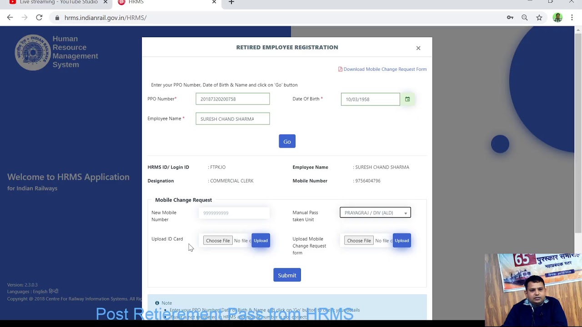Reload the HRMS page
The image size is (582, 327).
(x=39, y=18)
